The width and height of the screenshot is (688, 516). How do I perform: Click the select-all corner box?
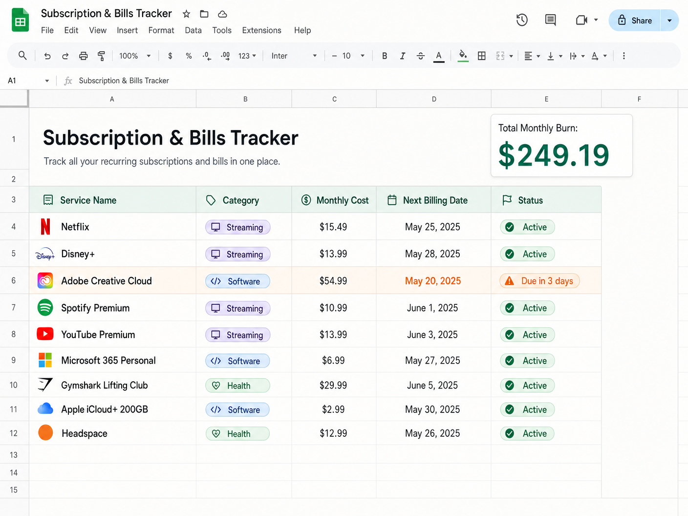coord(14,98)
